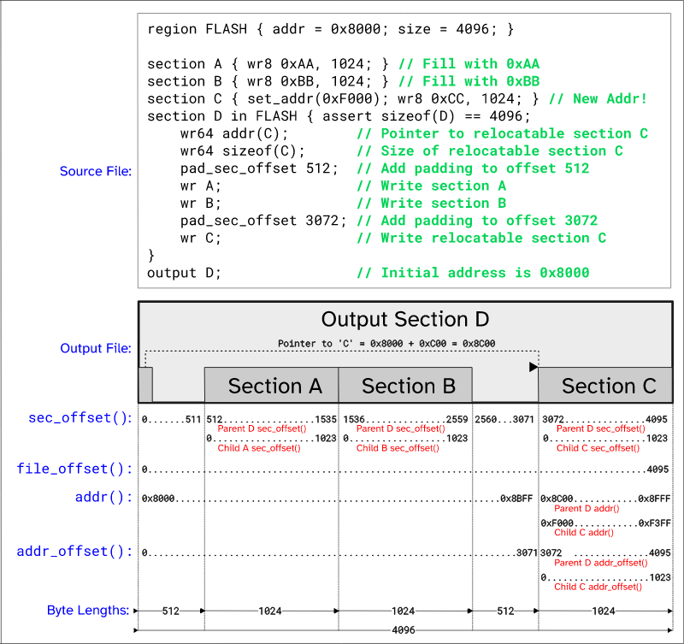Click the 'region FLASH' code line
The height and width of the screenshot is (644, 684).
tap(330, 29)
